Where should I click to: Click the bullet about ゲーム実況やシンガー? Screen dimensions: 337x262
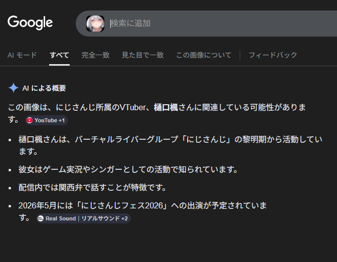tap(128, 169)
